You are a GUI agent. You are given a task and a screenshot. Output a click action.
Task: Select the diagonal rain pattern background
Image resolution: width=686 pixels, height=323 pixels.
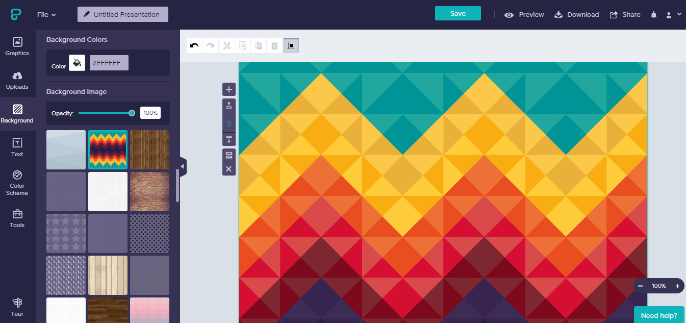click(x=66, y=275)
